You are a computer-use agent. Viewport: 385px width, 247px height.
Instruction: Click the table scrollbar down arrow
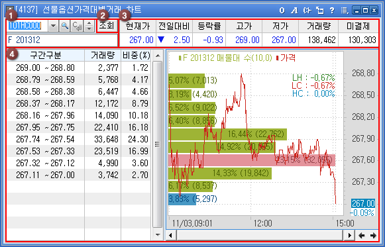click(x=158, y=235)
